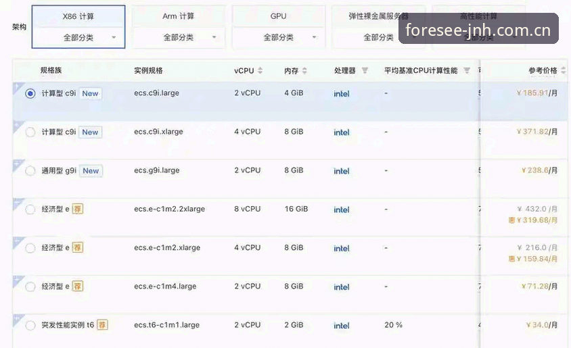Viewport: 571px width, 348px height.
Task: Select the X86 计算 architecture tab
Action: click(78, 16)
